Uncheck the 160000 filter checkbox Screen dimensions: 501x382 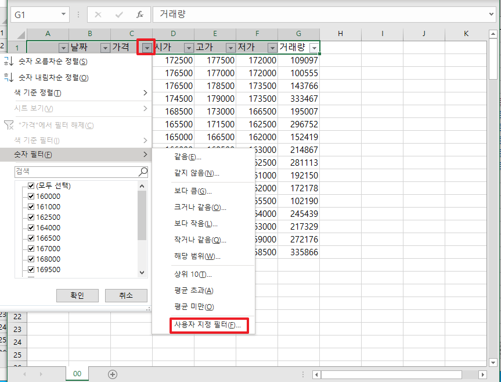coord(31,196)
